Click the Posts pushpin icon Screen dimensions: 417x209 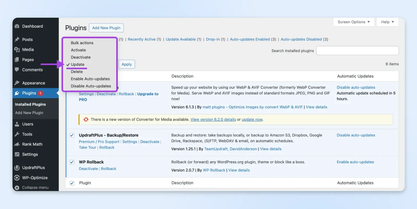point(17,40)
